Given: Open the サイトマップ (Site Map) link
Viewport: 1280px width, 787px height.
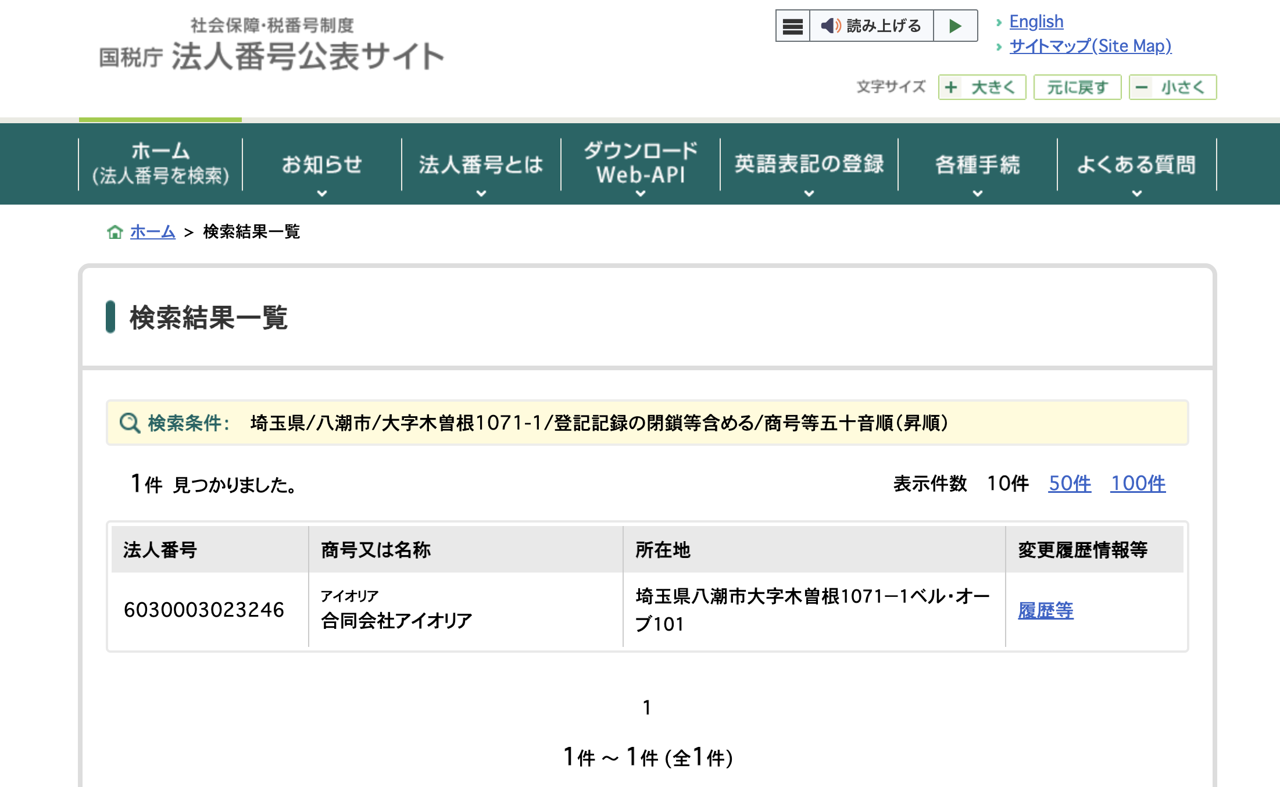Looking at the screenshot, I should tap(1090, 46).
